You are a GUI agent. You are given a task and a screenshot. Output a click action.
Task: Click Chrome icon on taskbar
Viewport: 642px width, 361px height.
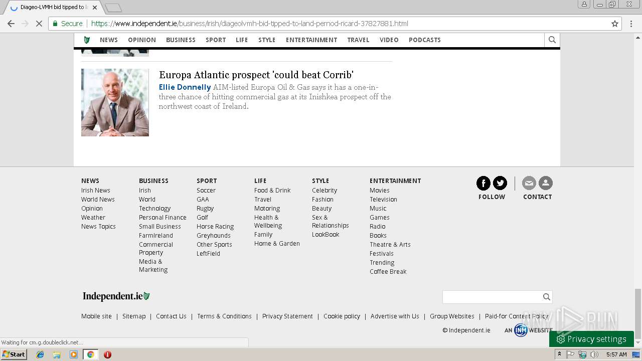[90, 354]
